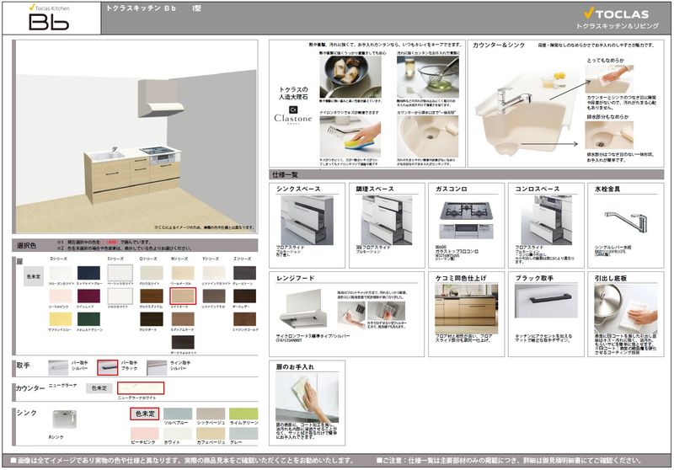
Task: Select the リファイングホワイト Y-series swatch
Action: pos(214,273)
